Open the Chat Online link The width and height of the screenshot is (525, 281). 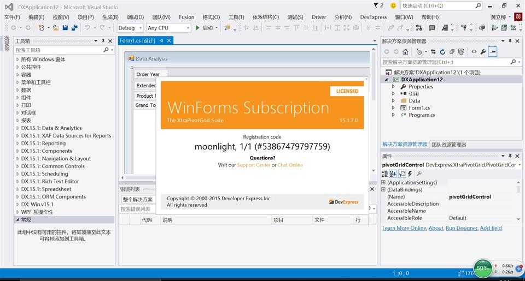pyautogui.click(x=290, y=165)
